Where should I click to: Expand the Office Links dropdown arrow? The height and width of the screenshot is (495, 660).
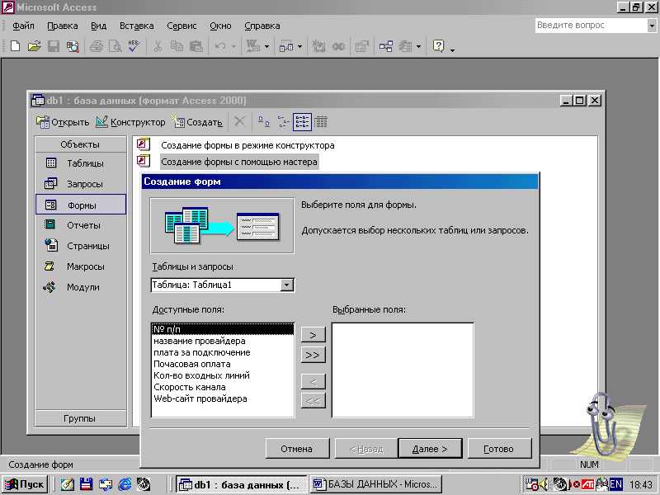pos(266,46)
